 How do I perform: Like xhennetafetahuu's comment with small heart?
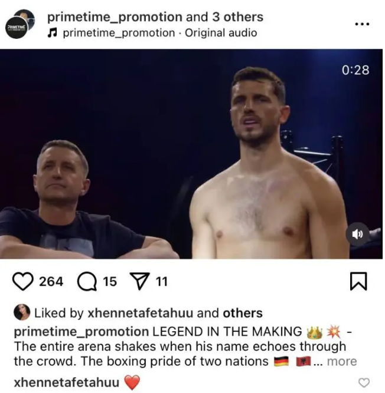(x=364, y=383)
